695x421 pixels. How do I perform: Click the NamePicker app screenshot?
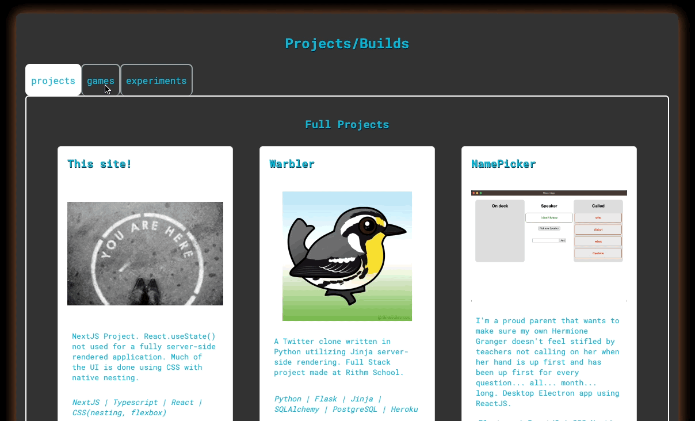(x=549, y=227)
